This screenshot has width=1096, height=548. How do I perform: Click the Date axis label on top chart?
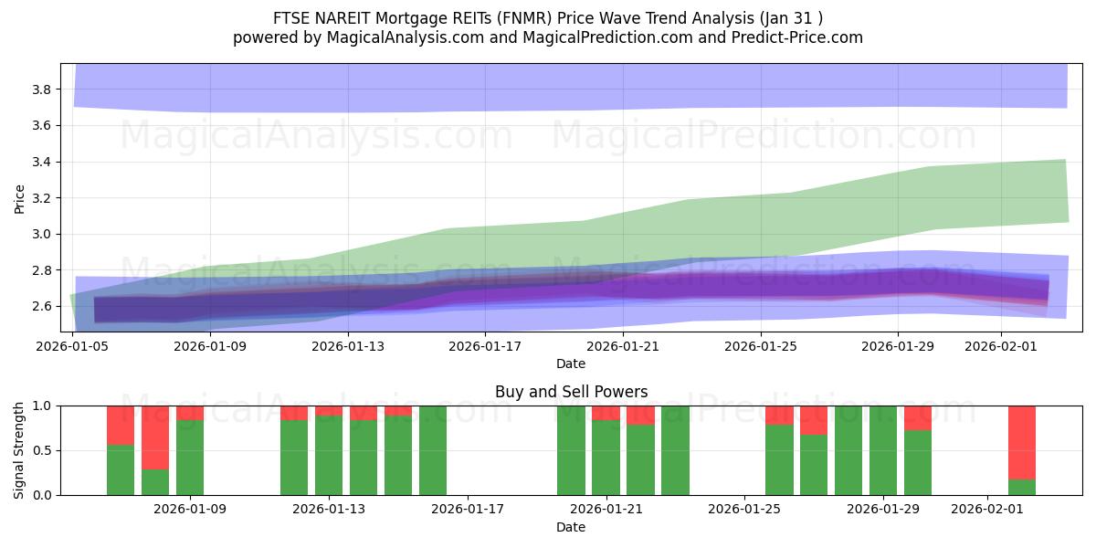[571, 364]
